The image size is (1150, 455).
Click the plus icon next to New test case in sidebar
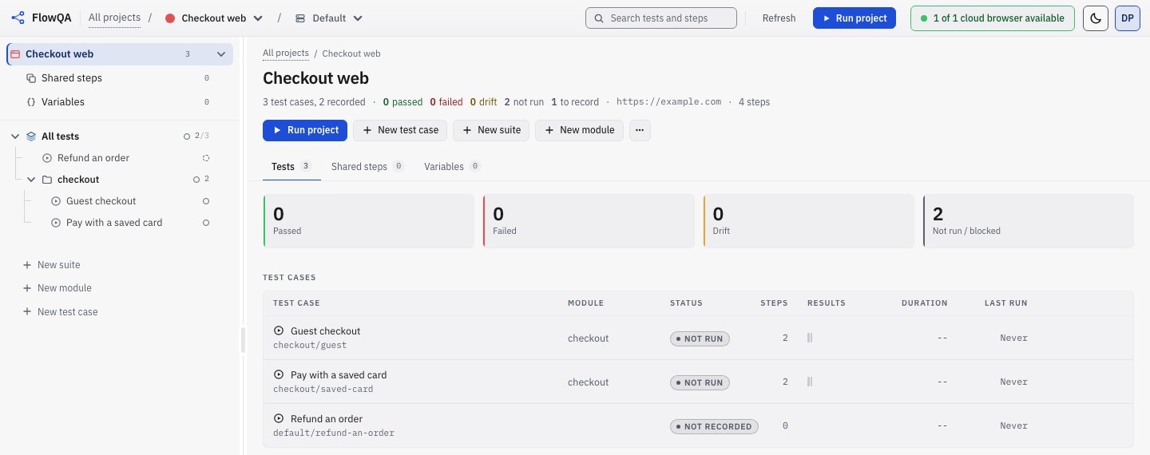pyautogui.click(x=27, y=312)
